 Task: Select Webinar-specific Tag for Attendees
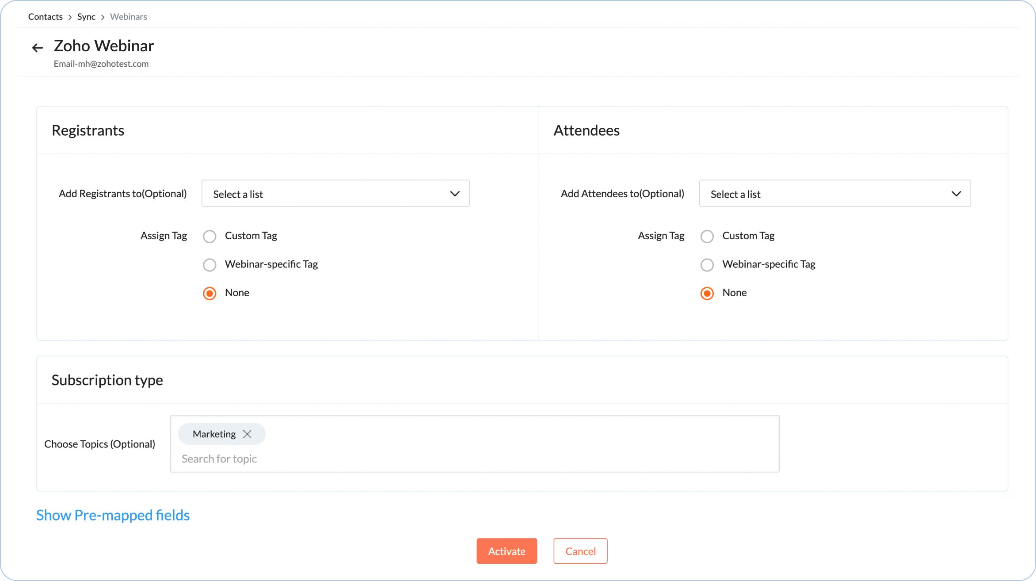point(707,264)
